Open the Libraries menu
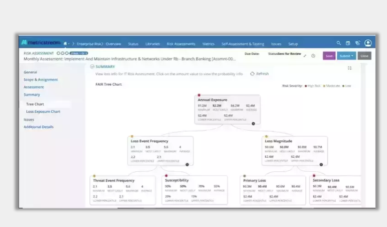 [x=153, y=44]
